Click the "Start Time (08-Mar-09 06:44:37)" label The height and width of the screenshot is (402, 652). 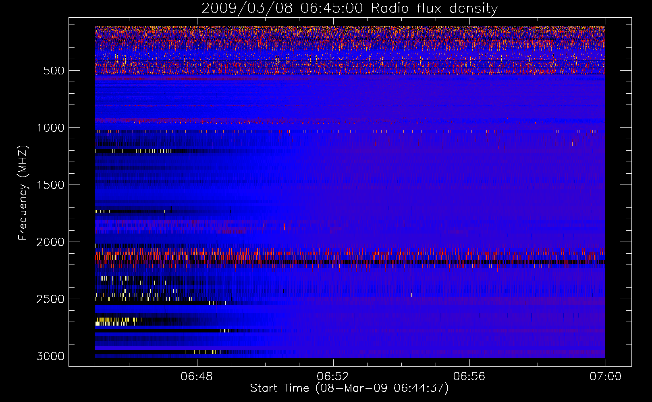349,388
